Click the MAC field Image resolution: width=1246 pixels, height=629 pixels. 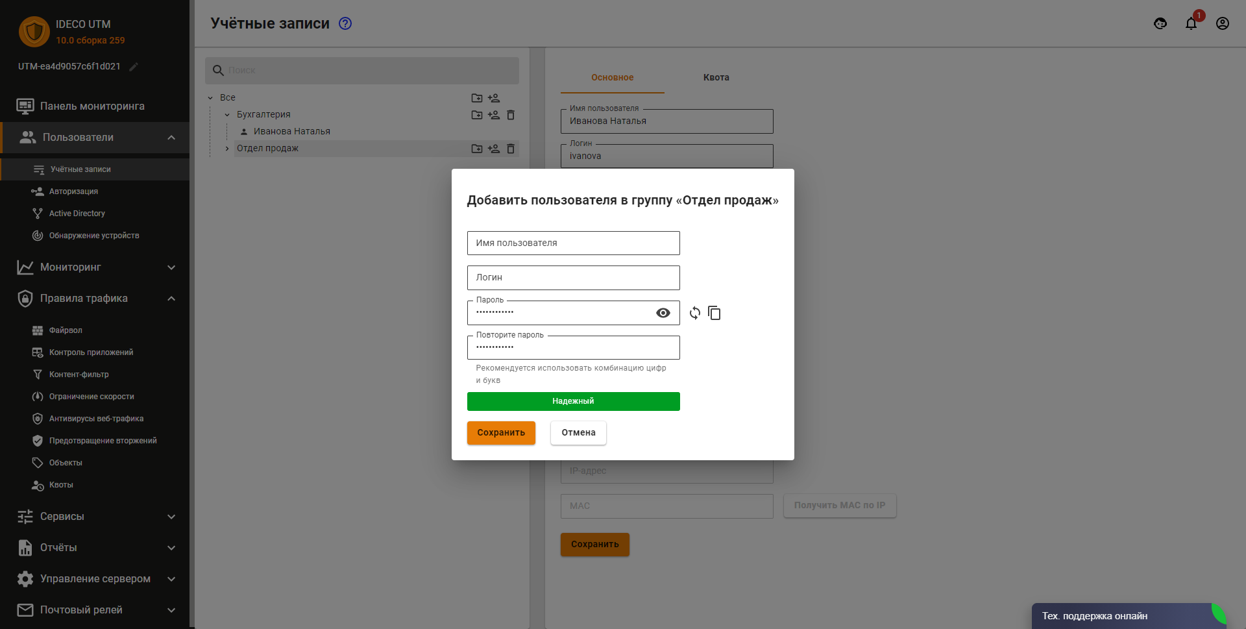click(667, 506)
